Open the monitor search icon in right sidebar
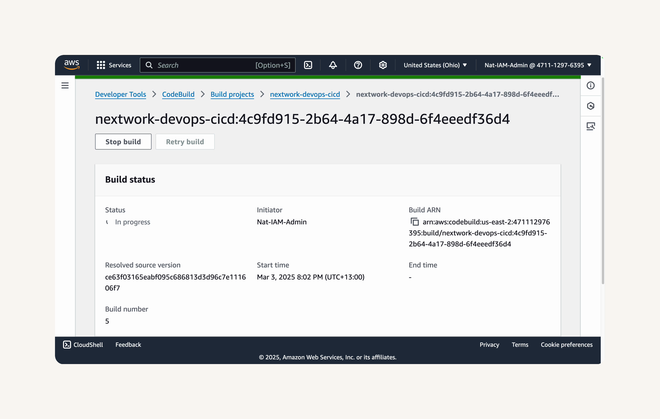 point(591,126)
